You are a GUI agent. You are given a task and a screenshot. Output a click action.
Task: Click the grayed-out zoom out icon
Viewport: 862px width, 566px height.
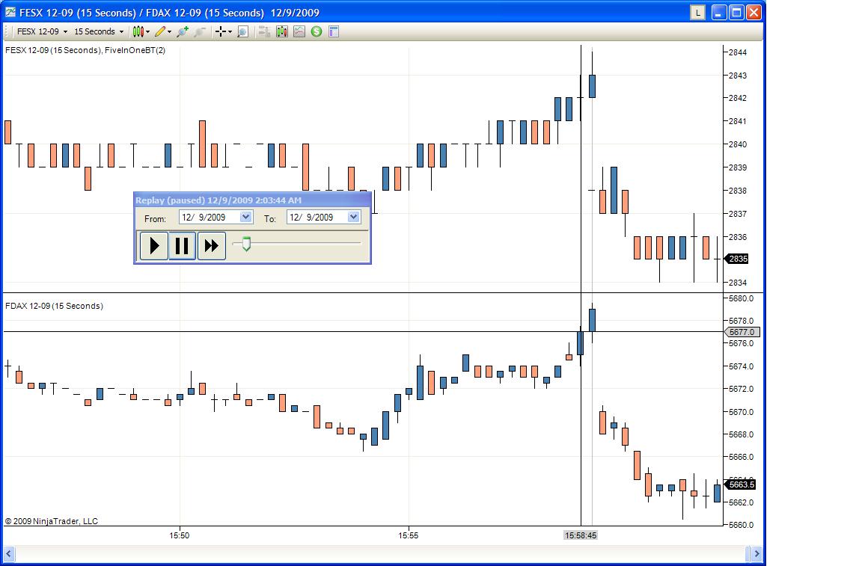[x=200, y=32]
